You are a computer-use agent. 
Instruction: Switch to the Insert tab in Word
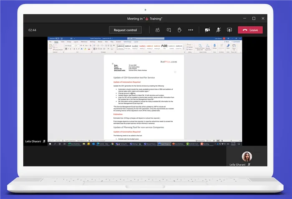63,42
